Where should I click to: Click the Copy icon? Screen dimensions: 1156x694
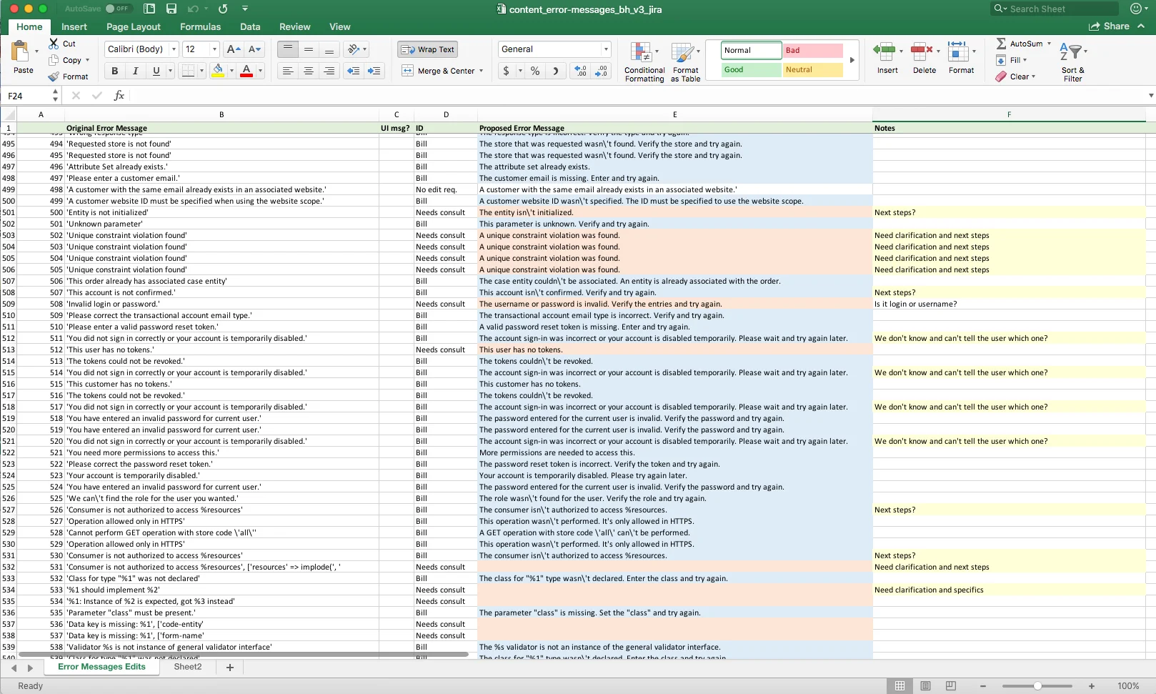54,60
